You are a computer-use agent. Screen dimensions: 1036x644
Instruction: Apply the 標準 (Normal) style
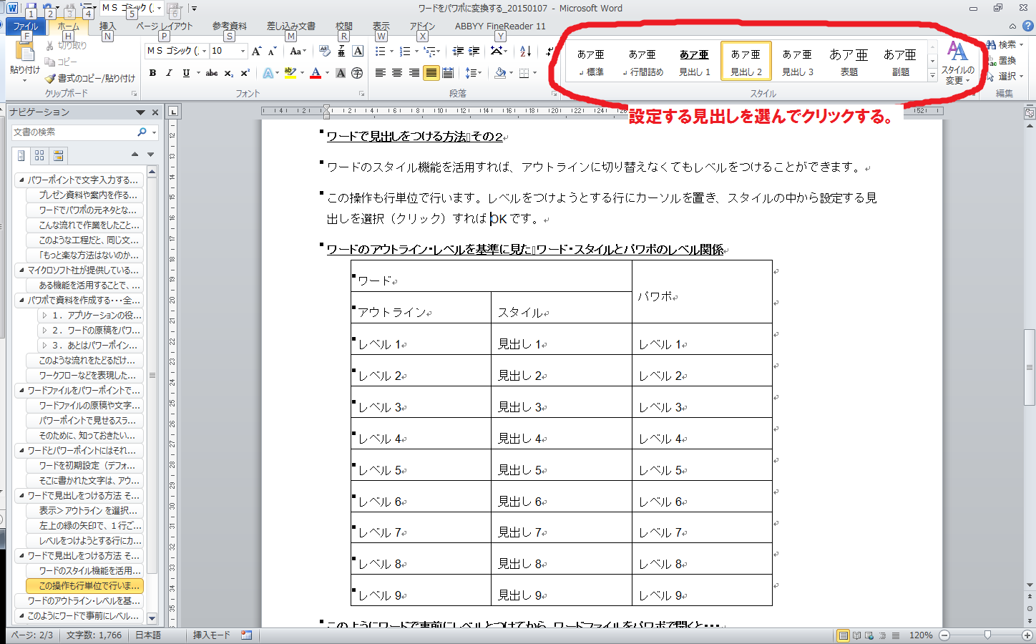tap(591, 62)
